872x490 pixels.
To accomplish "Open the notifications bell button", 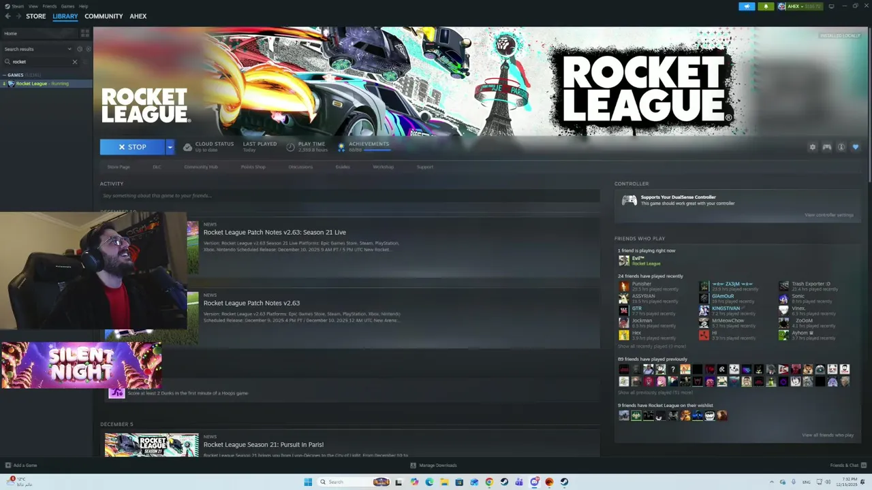I will point(766,6).
